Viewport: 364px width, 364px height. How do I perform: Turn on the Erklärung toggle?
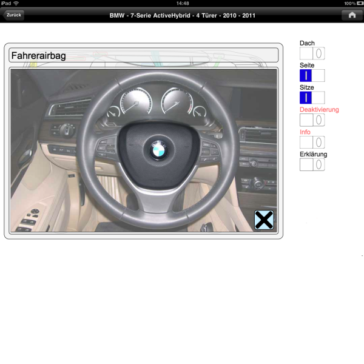click(x=312, y=164)
